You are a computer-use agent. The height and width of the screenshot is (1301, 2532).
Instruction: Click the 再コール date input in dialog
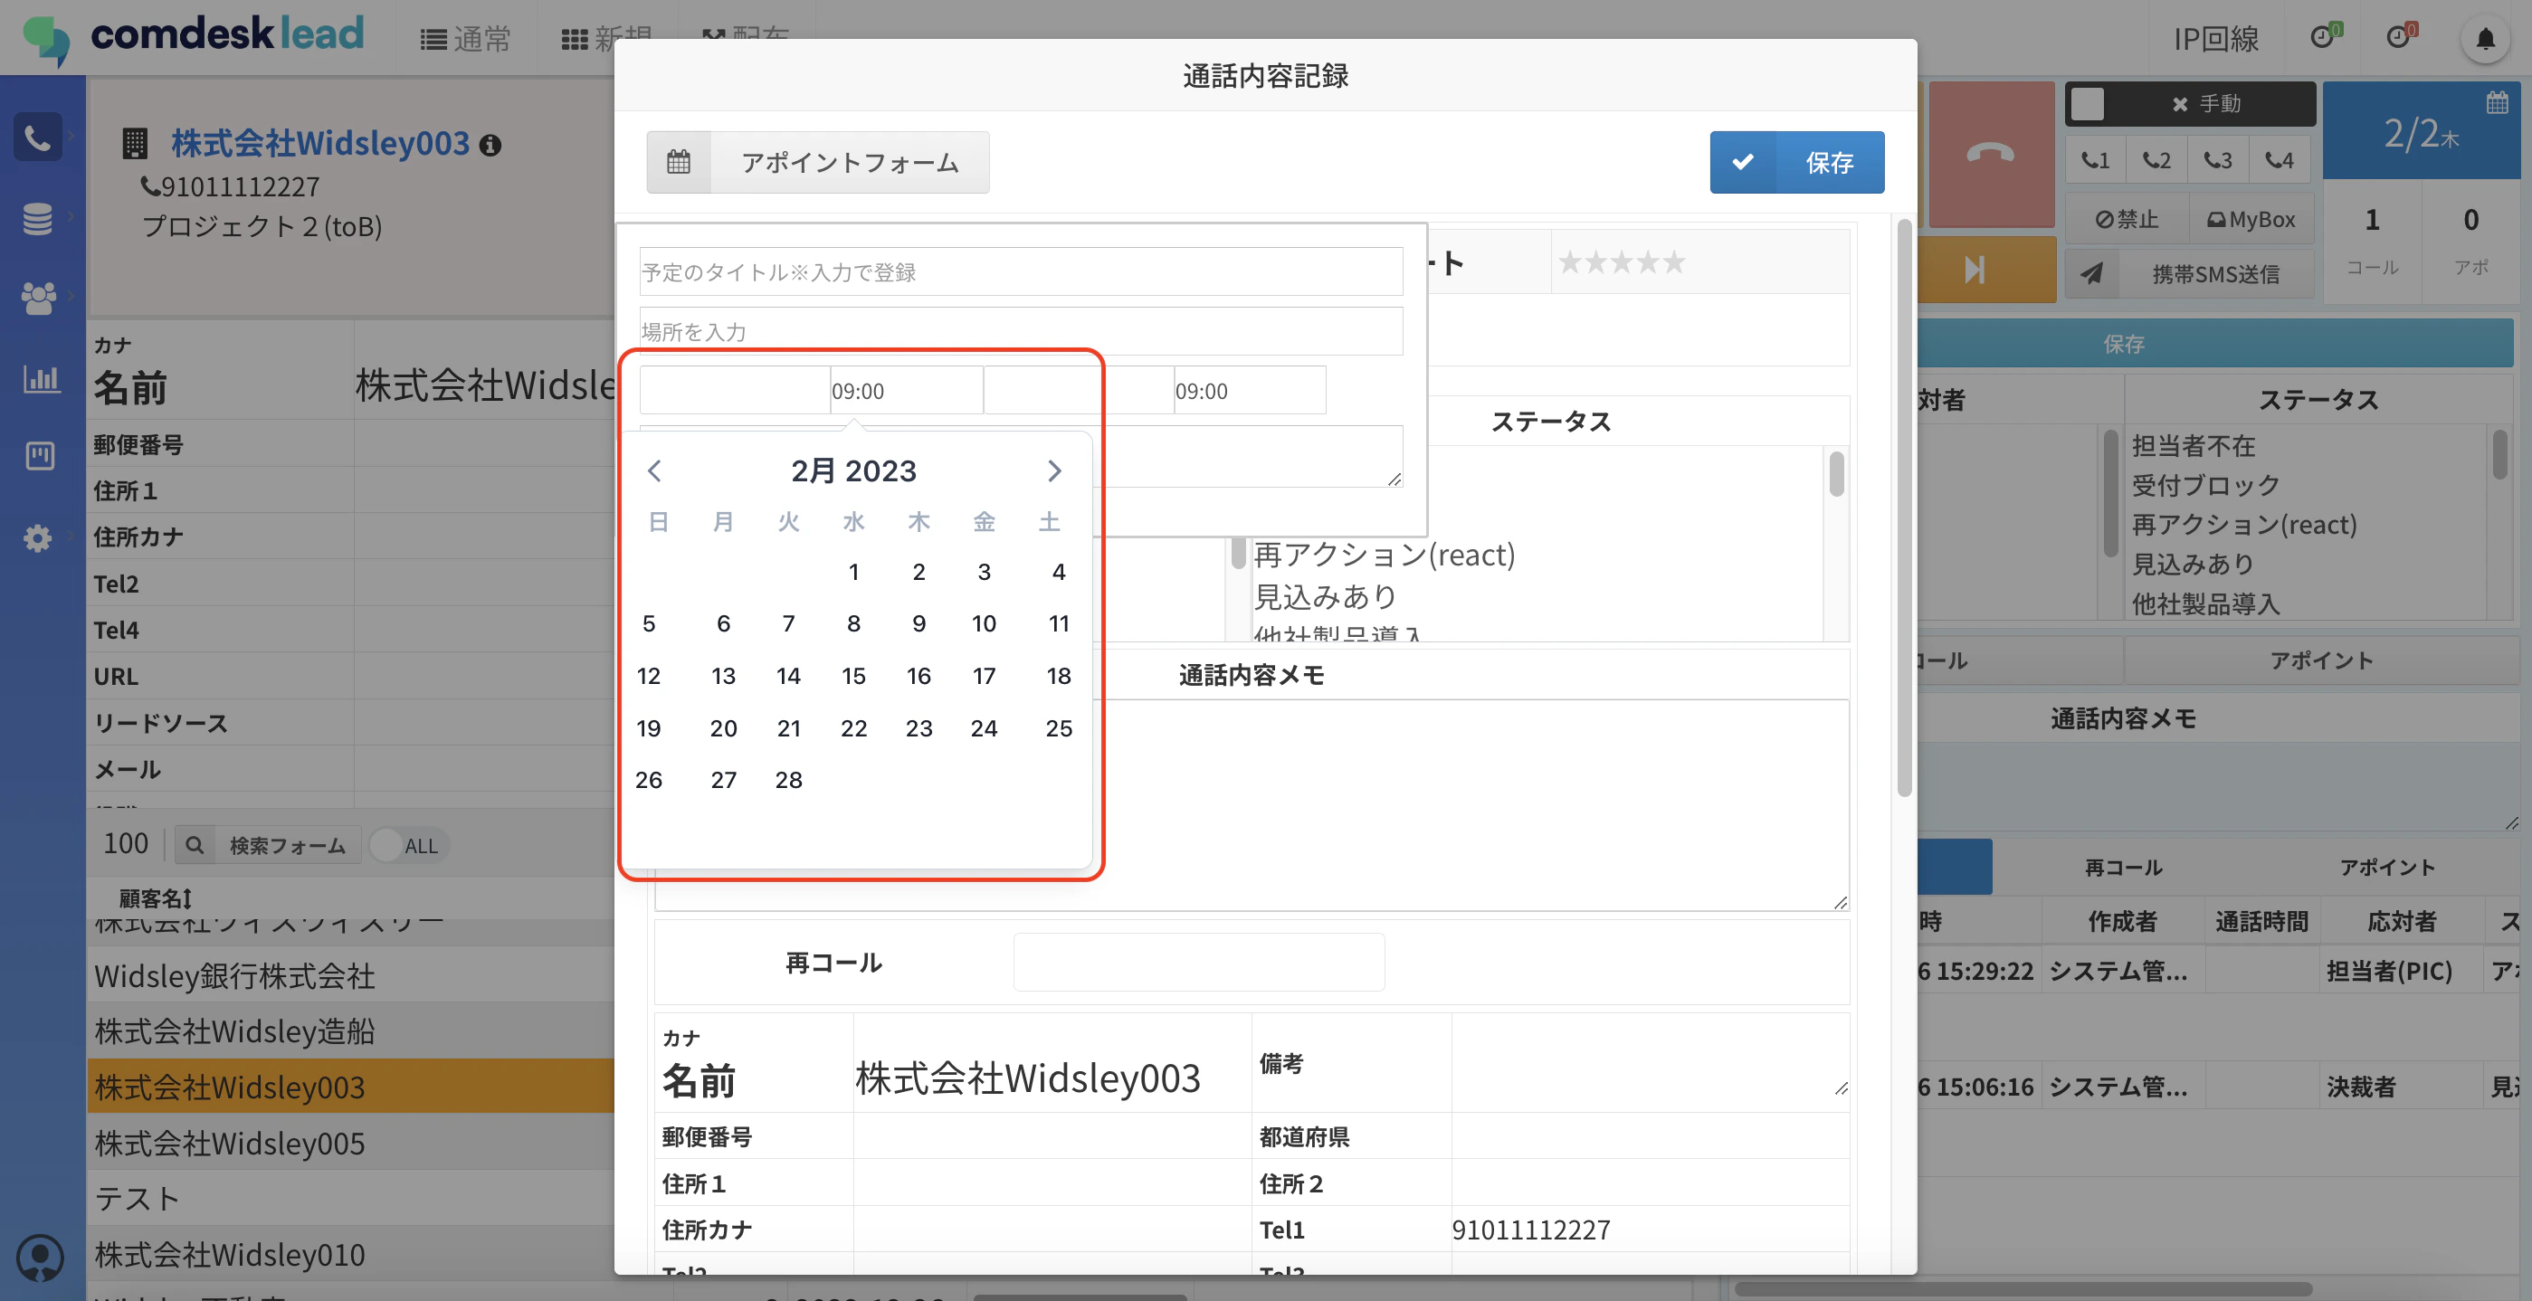[x=1198, y=962]
